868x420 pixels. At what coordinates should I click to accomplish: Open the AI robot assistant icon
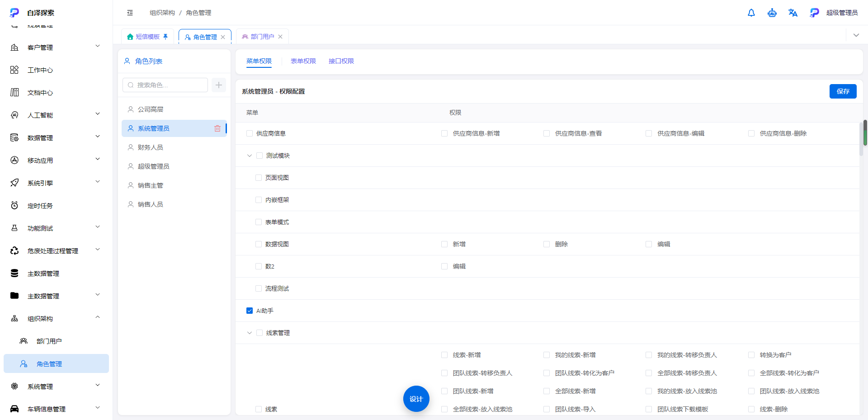(x=772, y=13)
